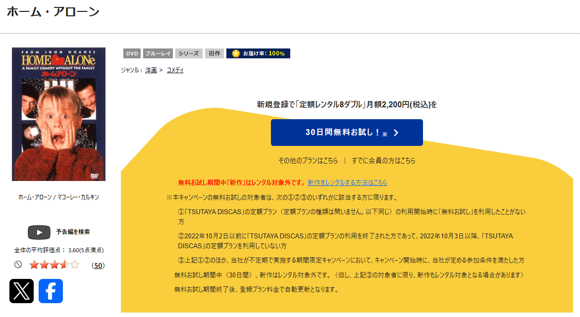Select the DVD format badge
This screenshot has width=580, height=317.
[x=131, y=53]
